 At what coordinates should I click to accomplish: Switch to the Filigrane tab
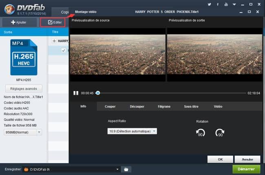(164, 107)
